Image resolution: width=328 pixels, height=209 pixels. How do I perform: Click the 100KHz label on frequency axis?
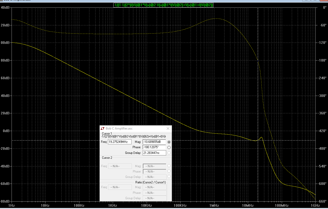[180, 206]
